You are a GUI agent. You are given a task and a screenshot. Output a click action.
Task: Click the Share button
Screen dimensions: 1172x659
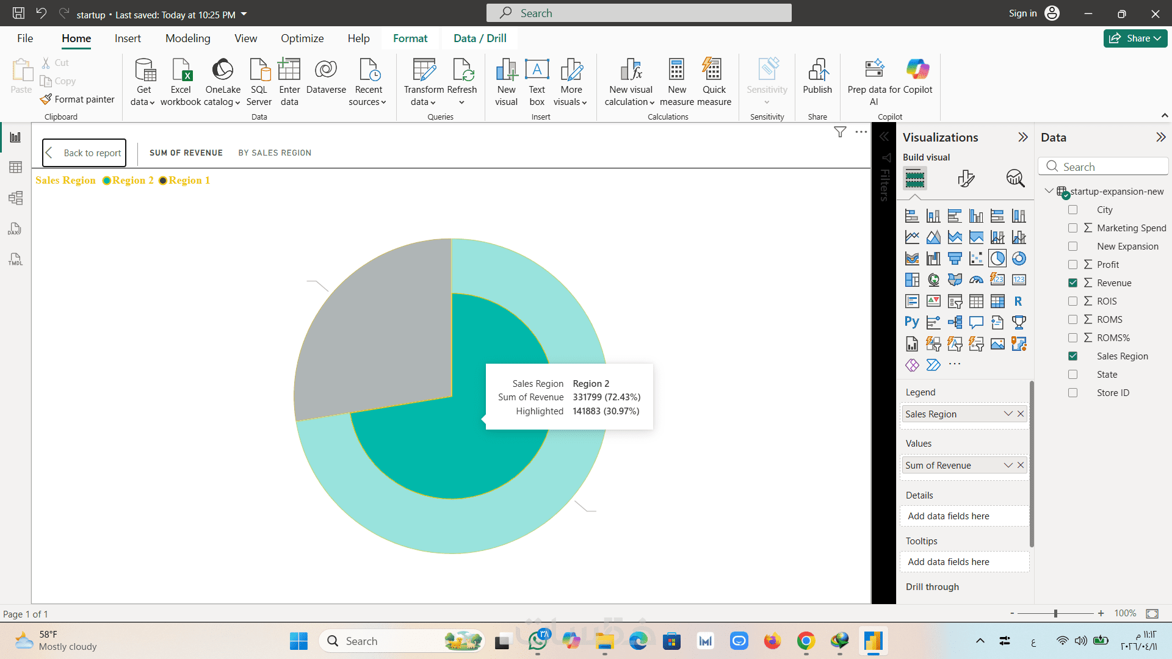coord(1135,38)
